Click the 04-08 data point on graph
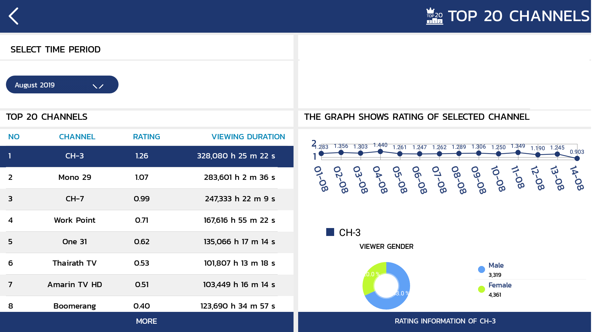The image size is (592, 332). coord(380,151)
